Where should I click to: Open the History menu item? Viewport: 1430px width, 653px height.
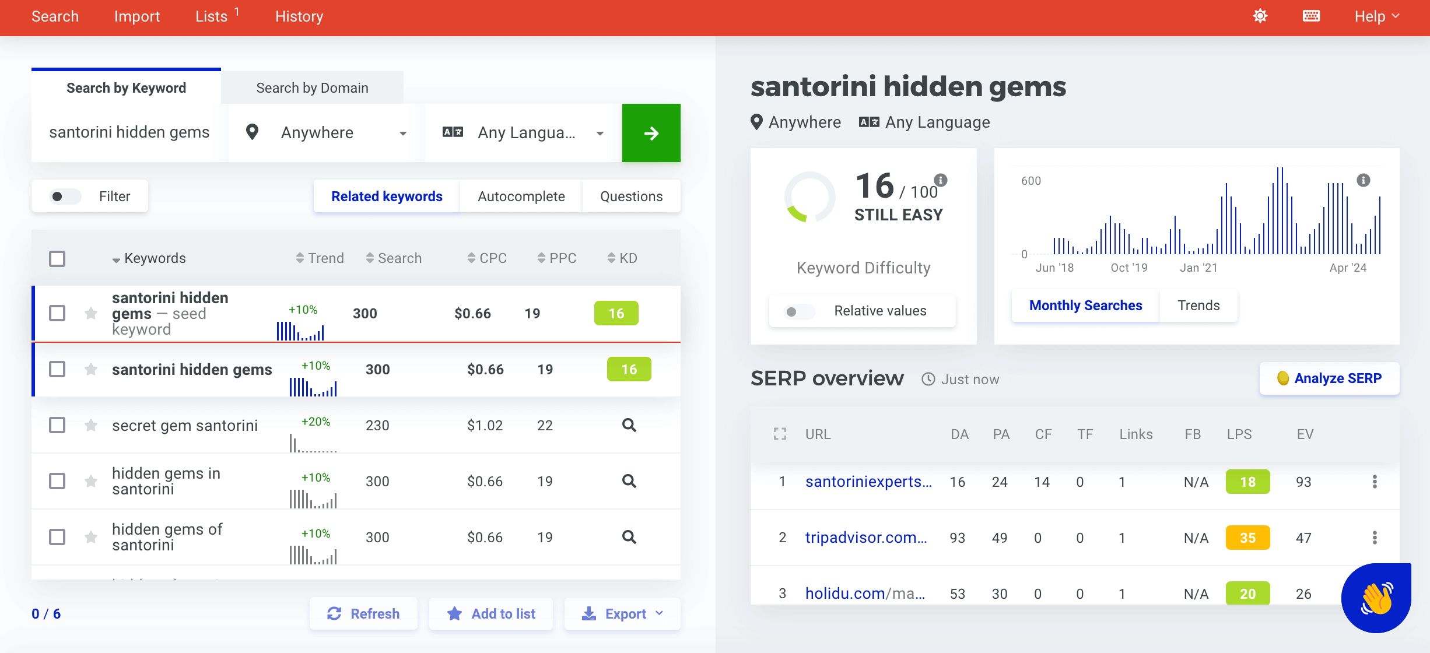pyautogui.click(x=299, y=16)
